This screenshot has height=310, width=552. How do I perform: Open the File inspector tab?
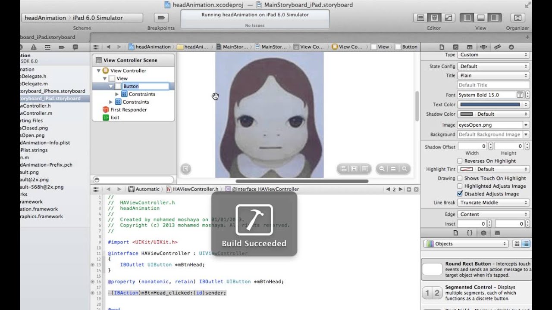coord(442,47)
